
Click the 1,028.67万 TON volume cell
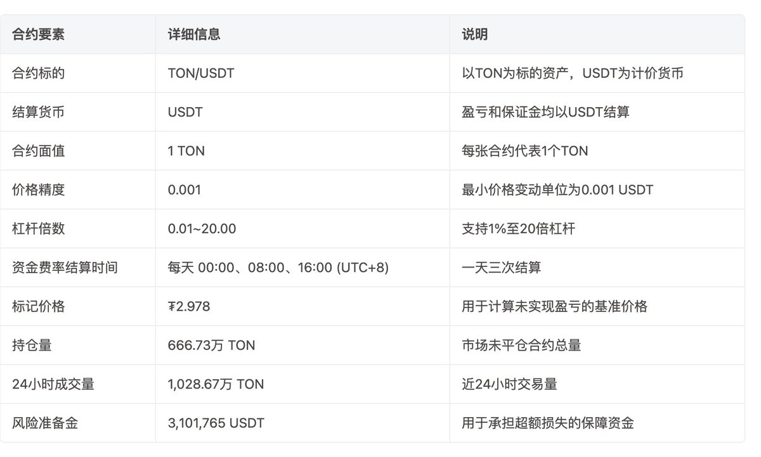coord(216,384)
